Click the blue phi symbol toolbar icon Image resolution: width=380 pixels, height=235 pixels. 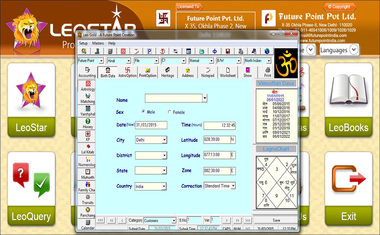pyautogui.click(x=215, y=51)
